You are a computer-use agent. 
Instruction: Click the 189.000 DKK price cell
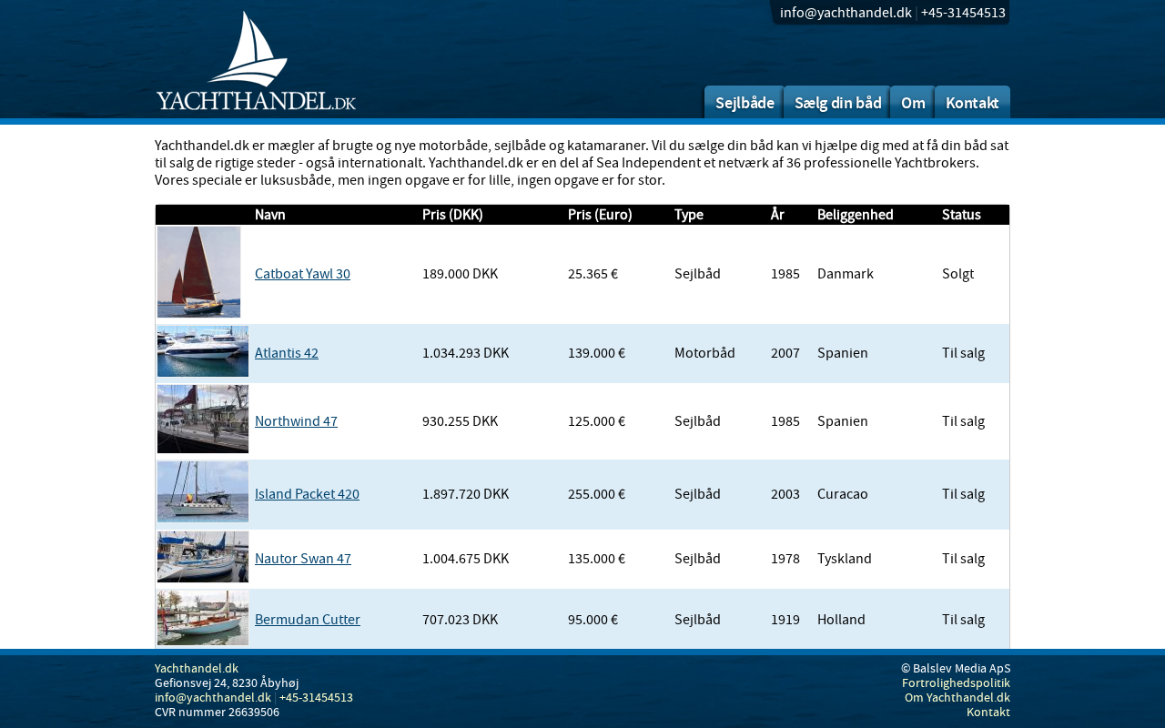[x=461, y=274]
